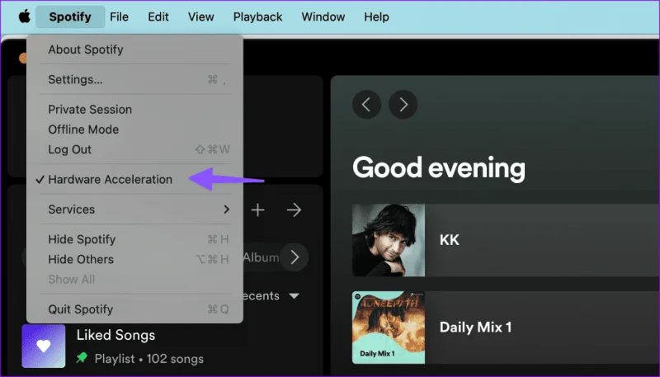Open the Window menu
The height and width of the screenshot is (377, 660).
click(323, 16)
